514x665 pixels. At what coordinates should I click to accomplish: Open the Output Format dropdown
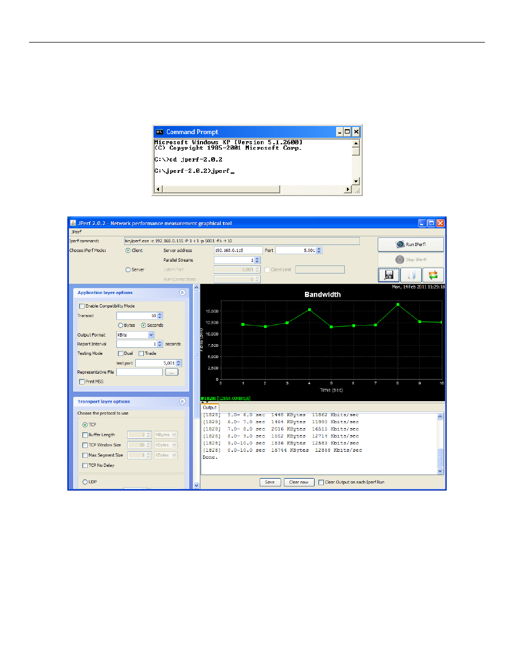pos(151,335)
